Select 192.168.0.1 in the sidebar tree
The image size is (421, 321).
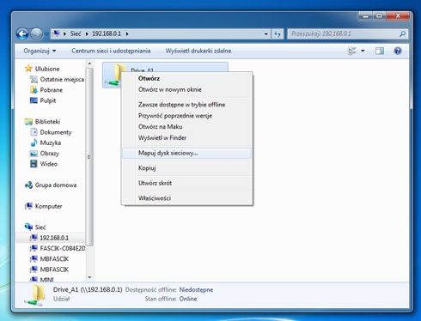pos(49,238)
